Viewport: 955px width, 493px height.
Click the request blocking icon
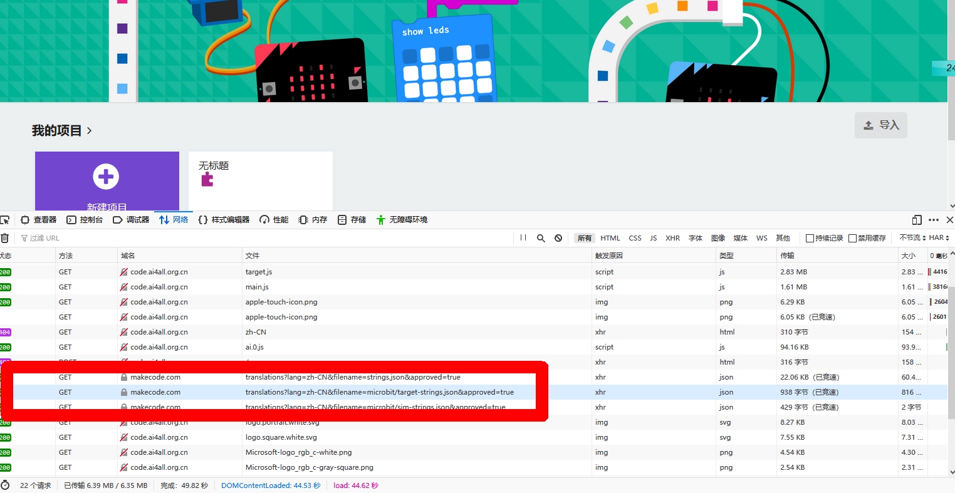[x=558, y=238]
